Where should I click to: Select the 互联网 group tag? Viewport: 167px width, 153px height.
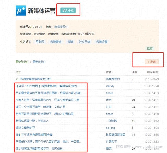point(40,42)
